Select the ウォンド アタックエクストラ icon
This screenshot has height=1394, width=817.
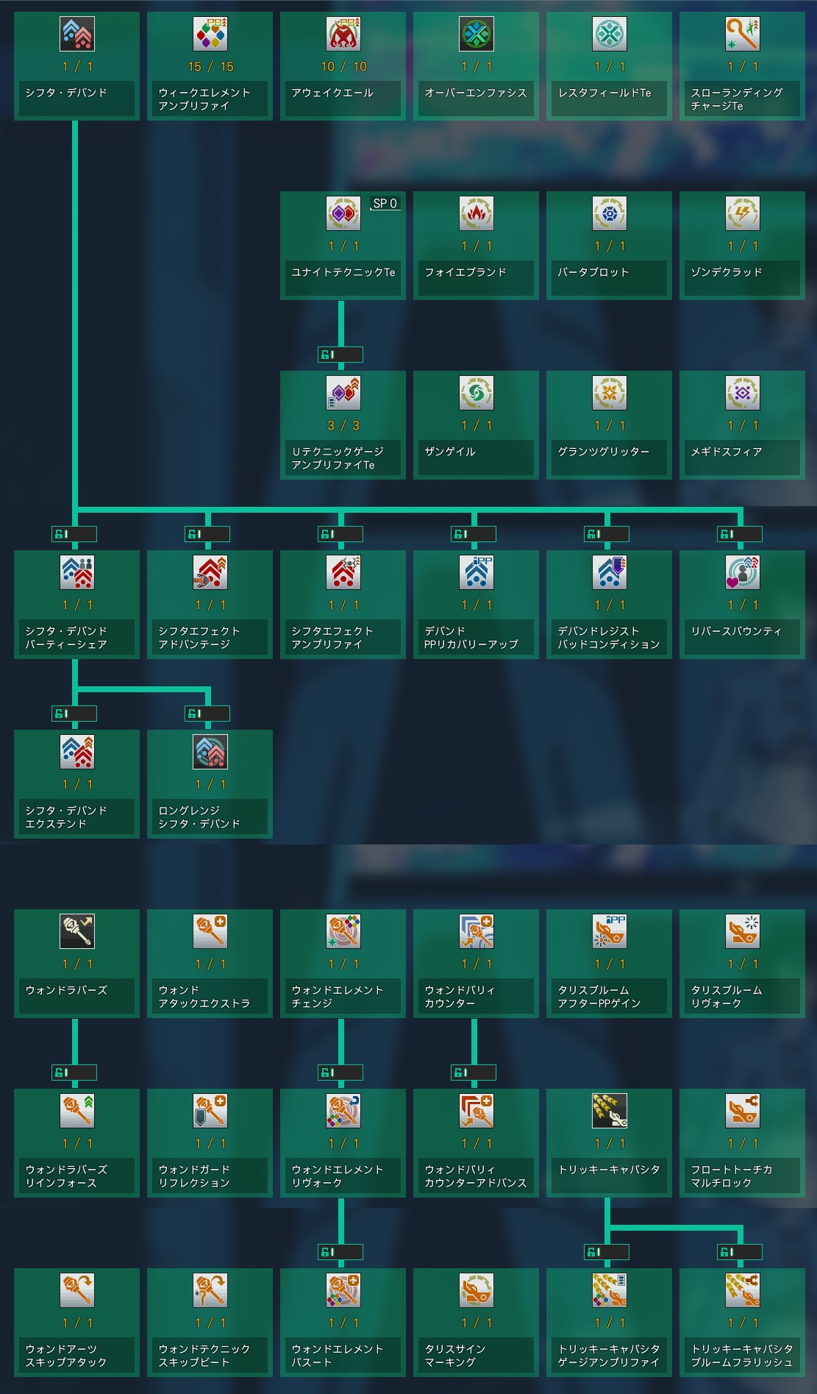click(210, 931)
